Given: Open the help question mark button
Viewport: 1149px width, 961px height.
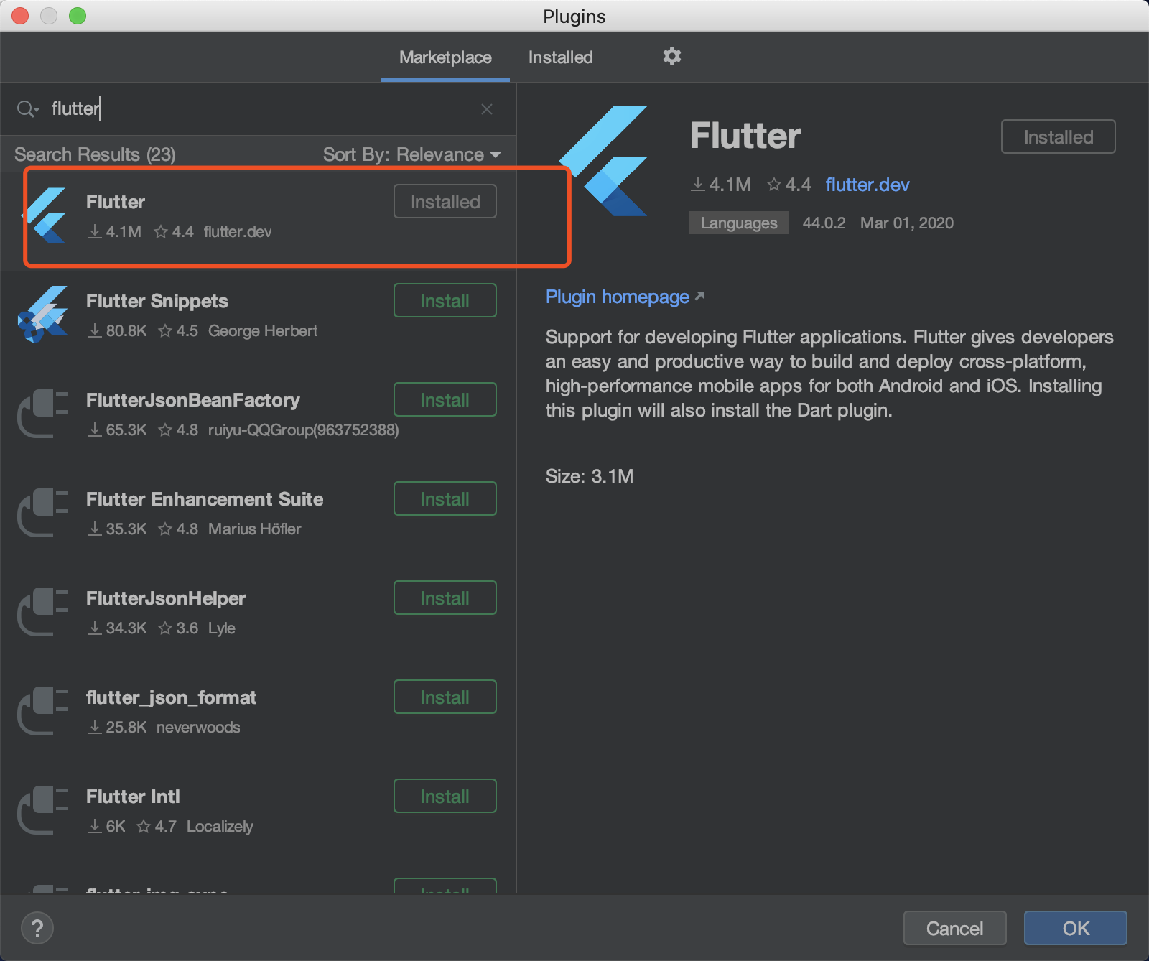Looking at the screenshot, I should pos(37,928).
